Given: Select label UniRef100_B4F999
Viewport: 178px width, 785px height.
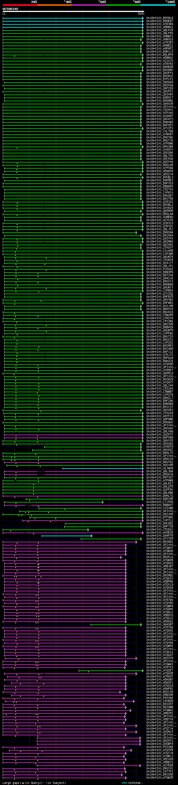Looking at the screenshot, I should click(x=160, y=437).
